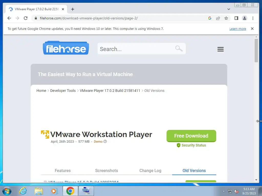Switch to the Screenshots tab
262x196 pixels.
(x=107, y=171)
